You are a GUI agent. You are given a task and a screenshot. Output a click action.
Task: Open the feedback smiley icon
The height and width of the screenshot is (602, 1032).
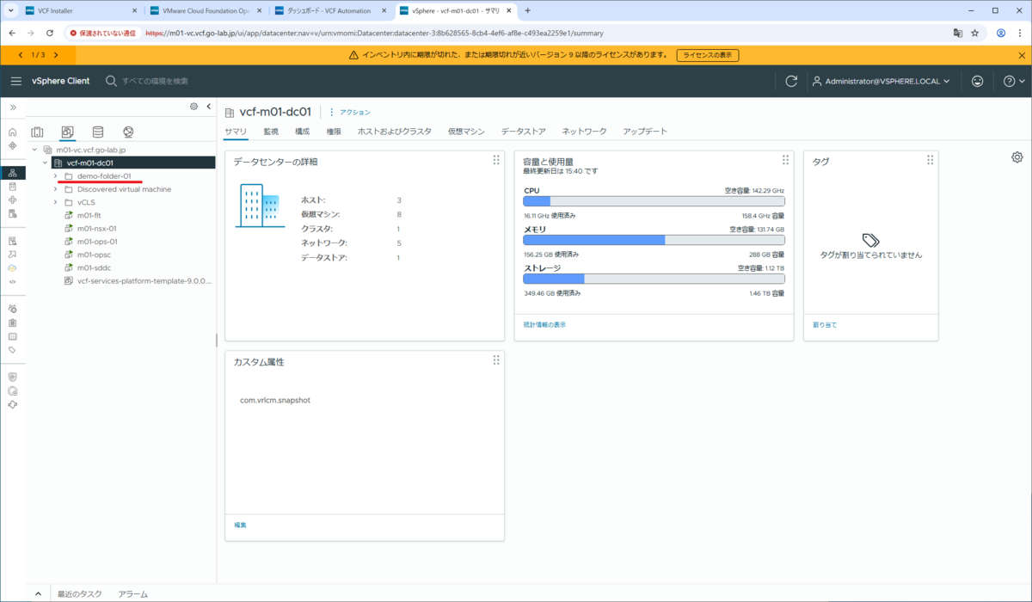point(978,81)
